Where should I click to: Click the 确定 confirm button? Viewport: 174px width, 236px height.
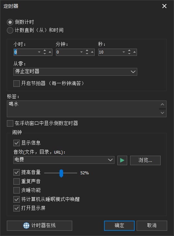pos(119,226)
